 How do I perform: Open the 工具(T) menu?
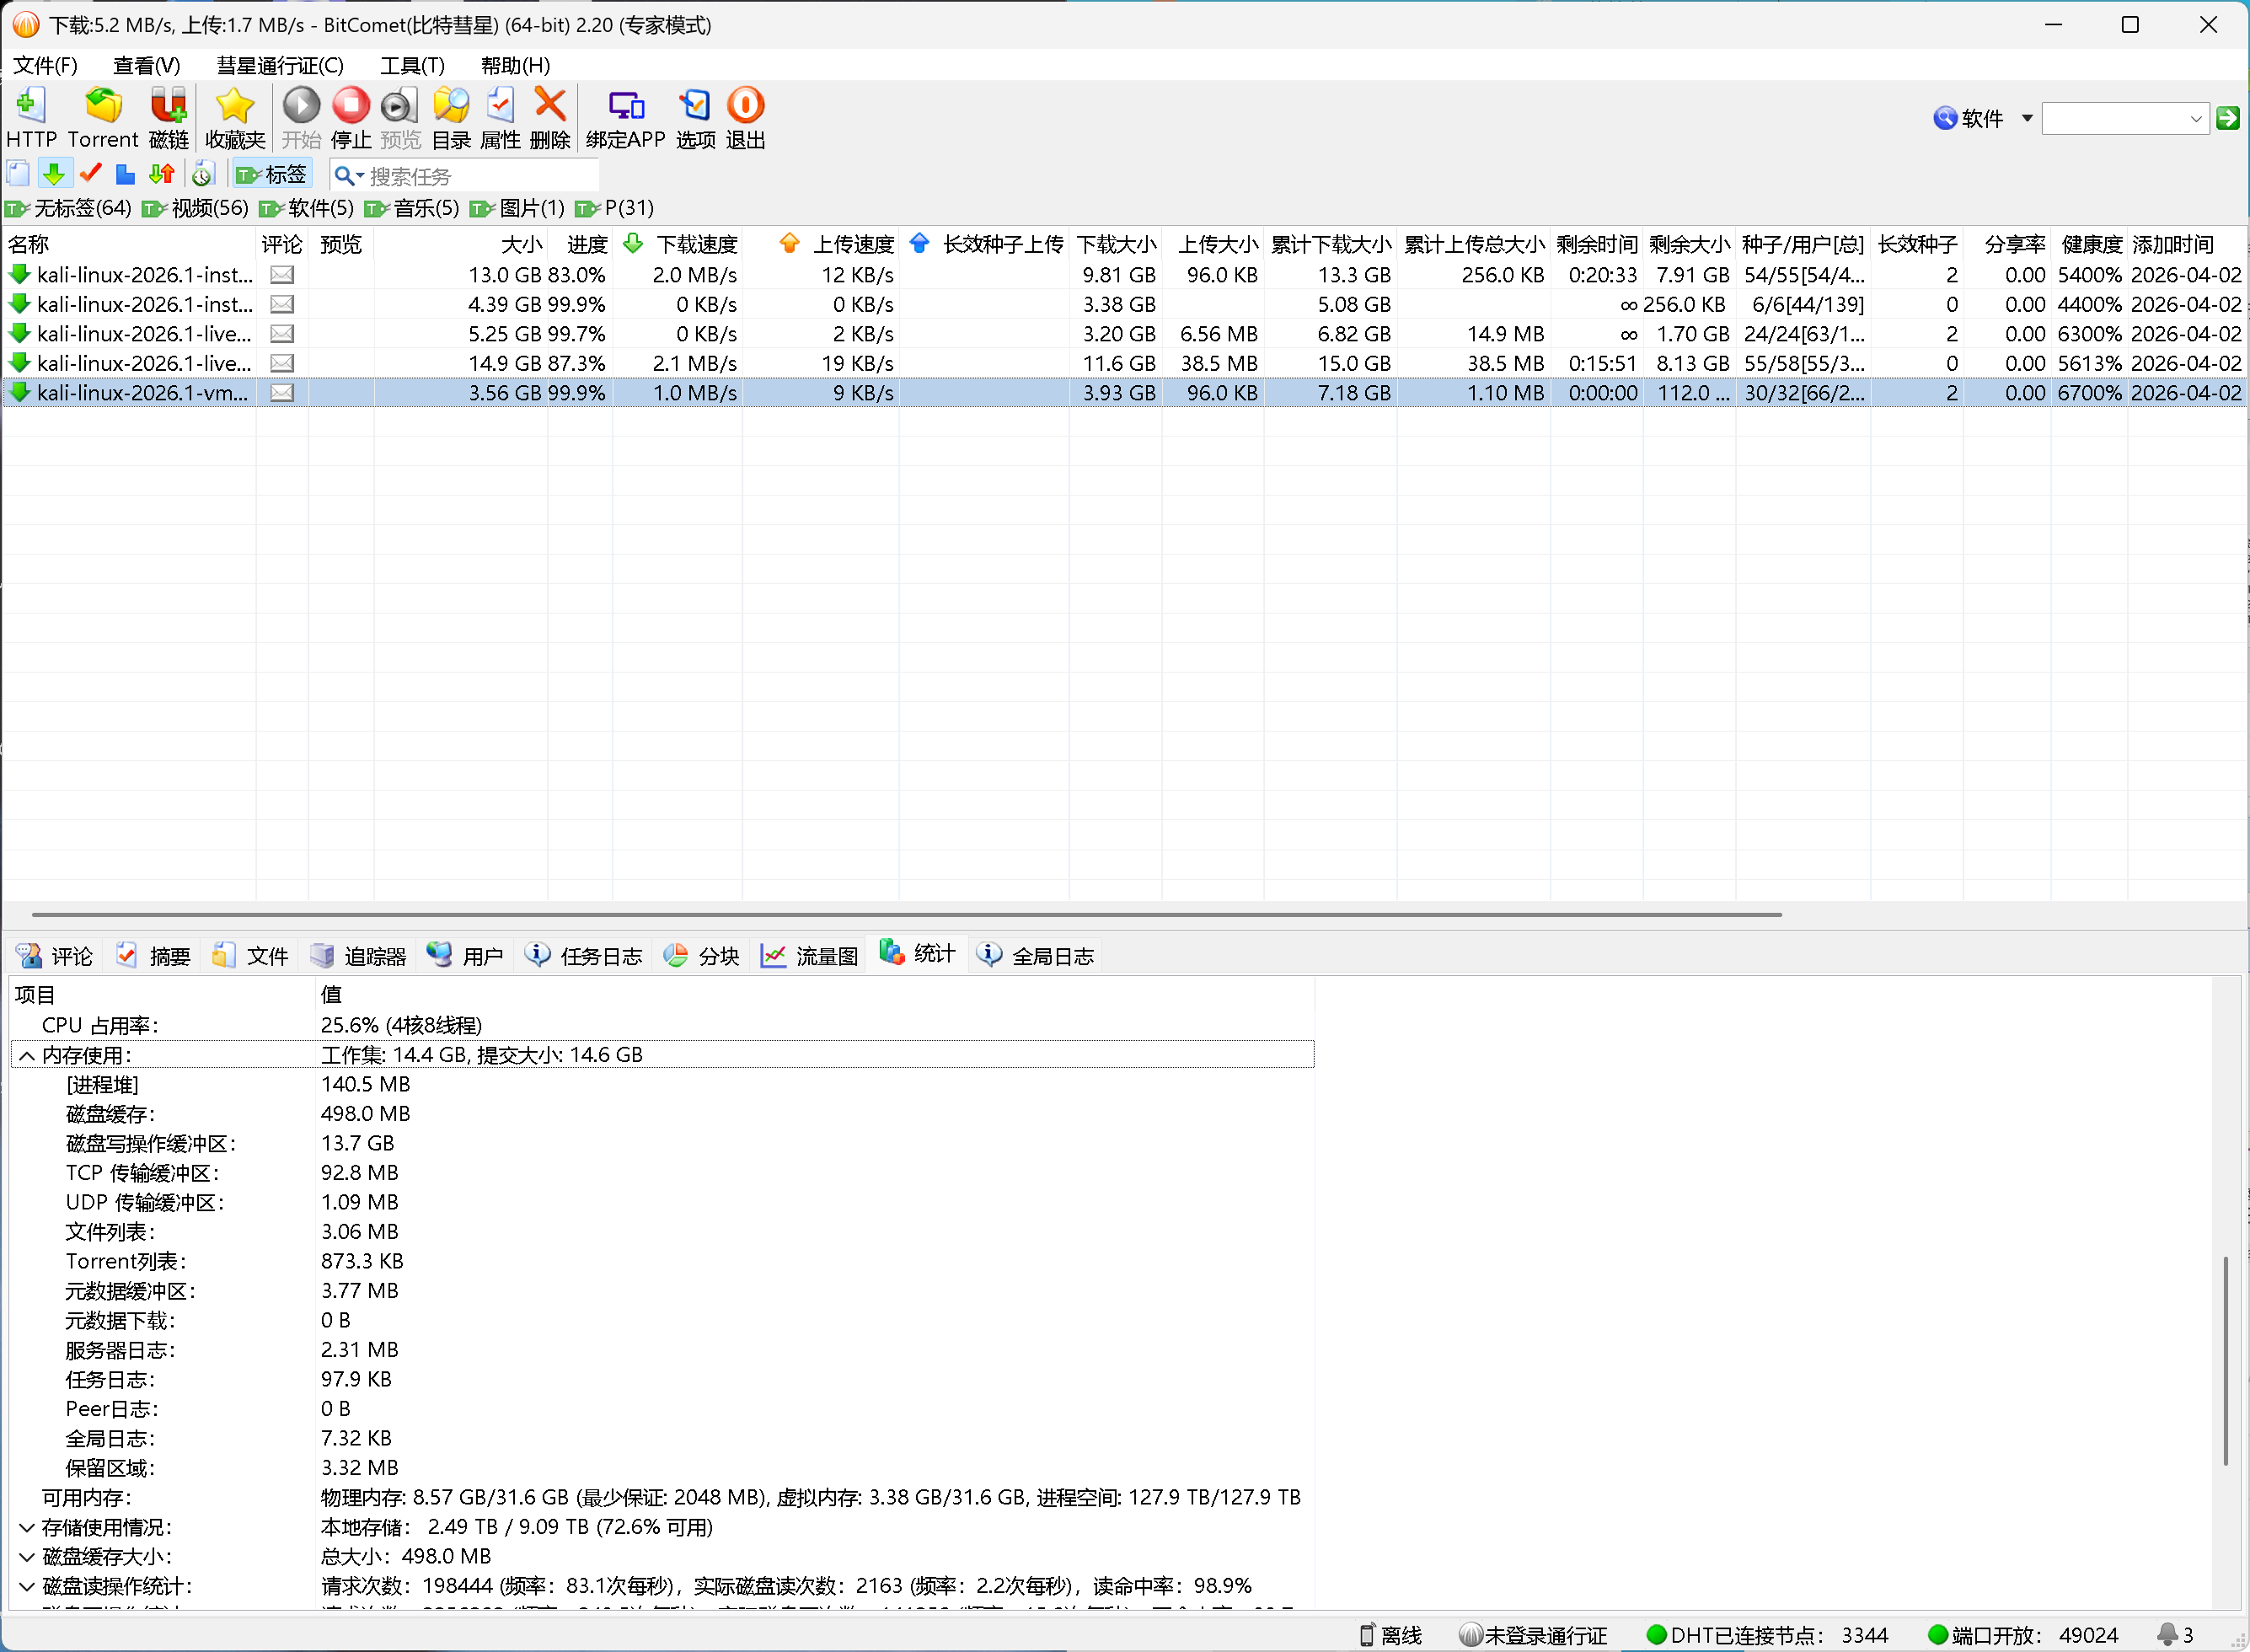click(x=412, y=66)
